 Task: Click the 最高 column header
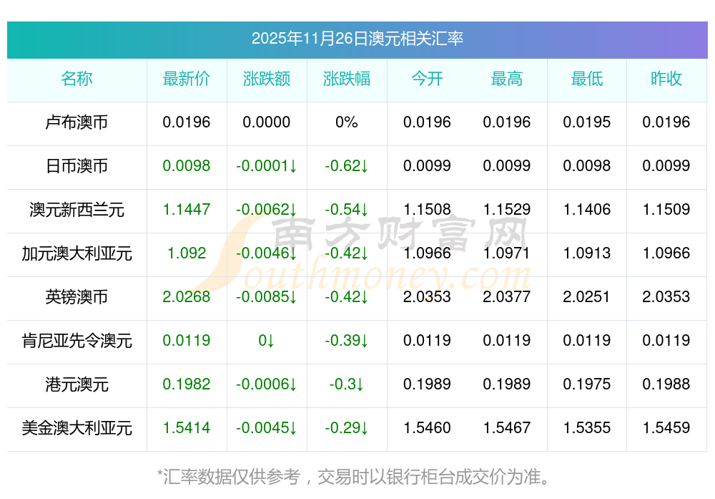coord(507,79)
